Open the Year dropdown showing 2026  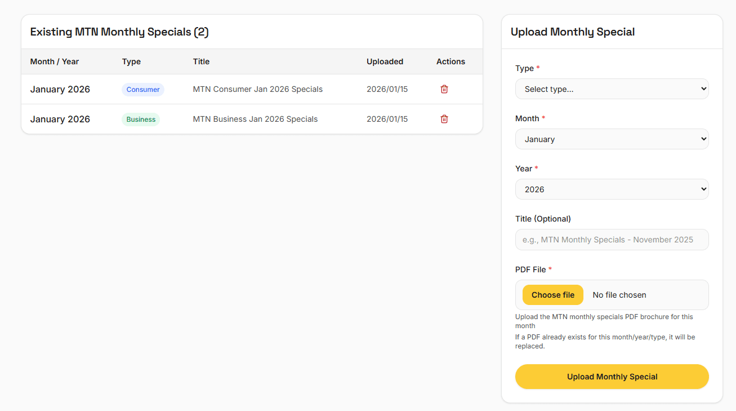[x=612, y=189]
